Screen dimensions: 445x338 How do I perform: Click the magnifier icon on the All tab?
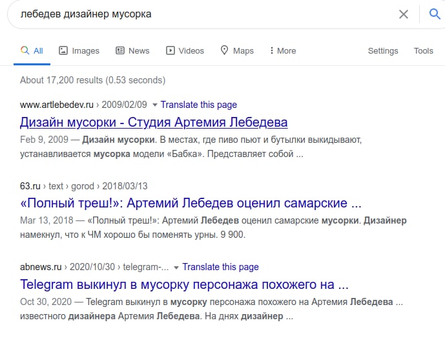(25, 50)
